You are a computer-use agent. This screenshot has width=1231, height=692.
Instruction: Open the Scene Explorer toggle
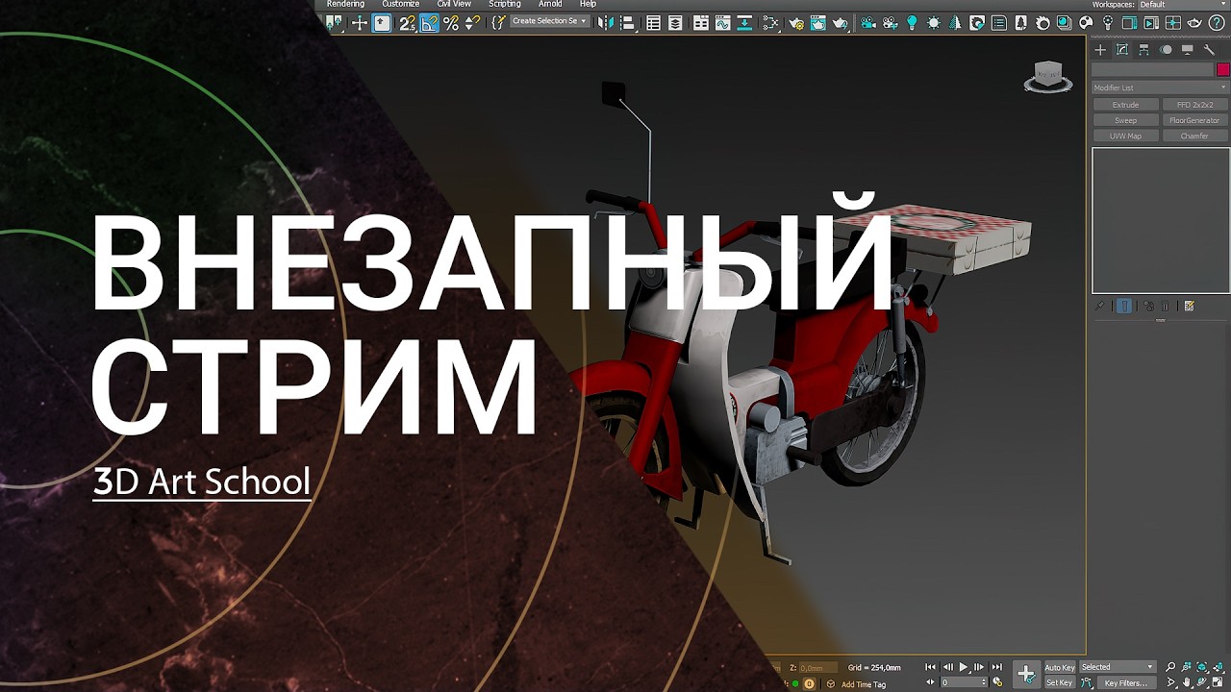(x=654, y=23)
